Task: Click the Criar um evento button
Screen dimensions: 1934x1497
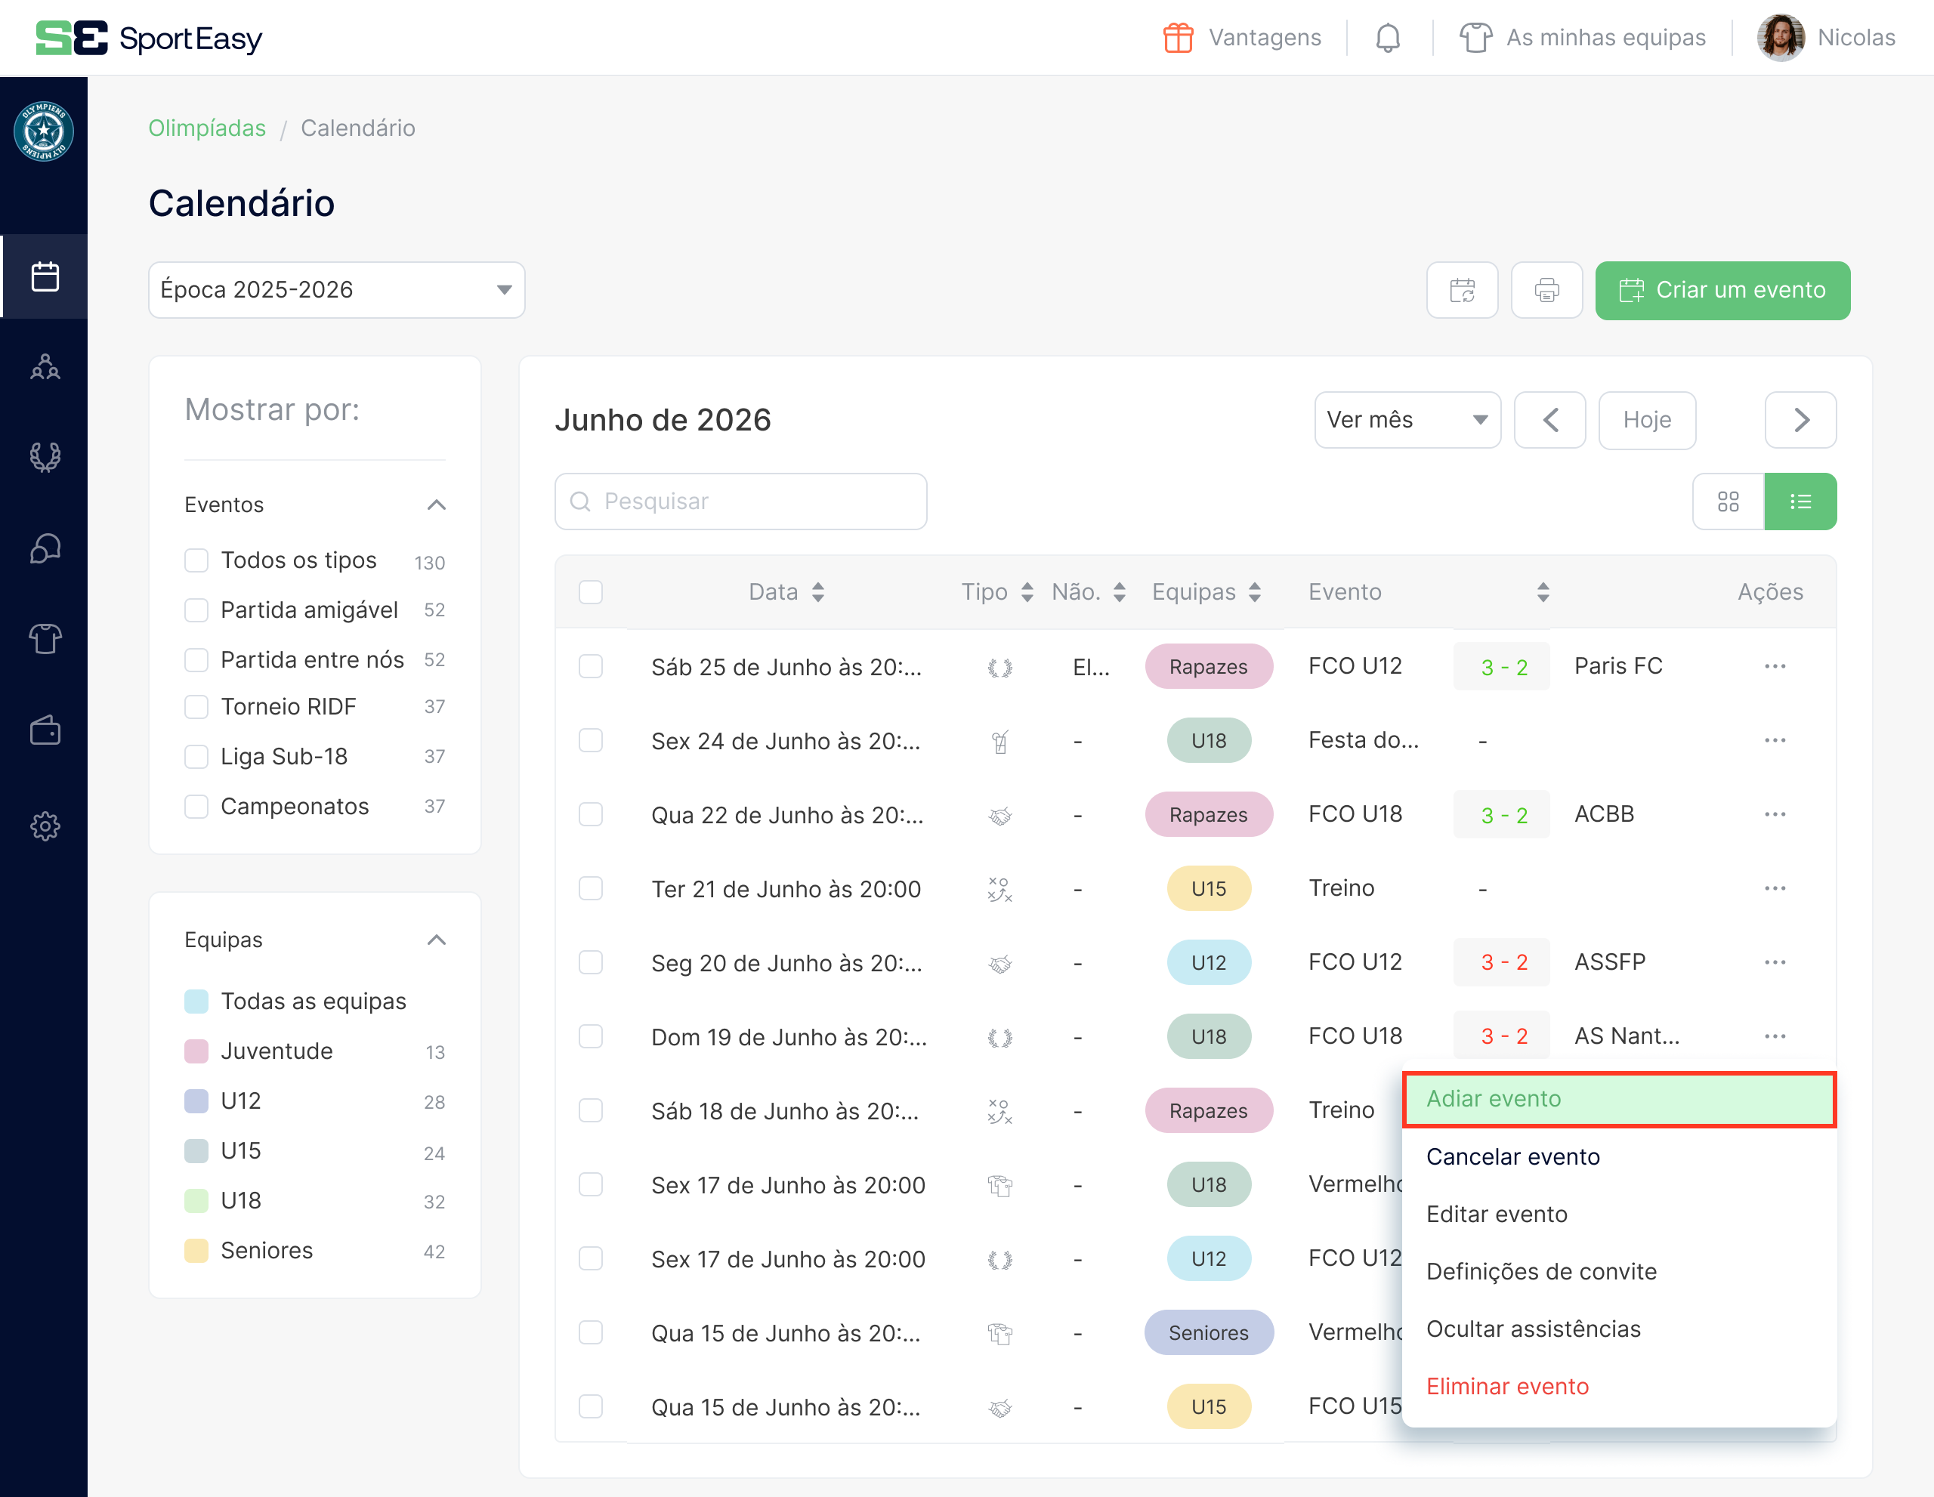Action: pyautogui.click(x=1722, y=289)
